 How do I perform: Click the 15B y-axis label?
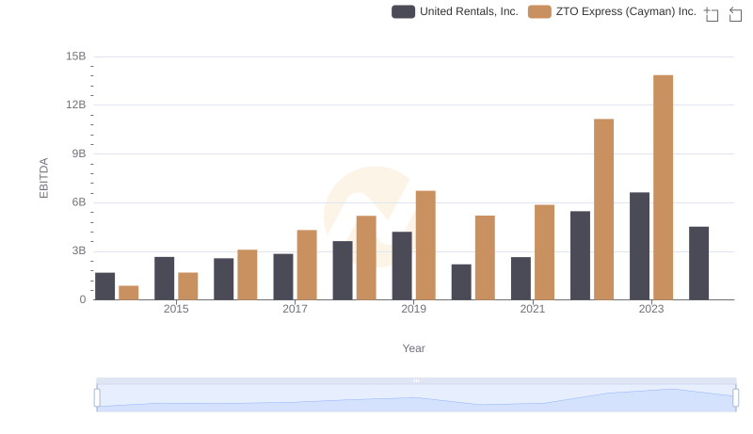coord(76,56)
